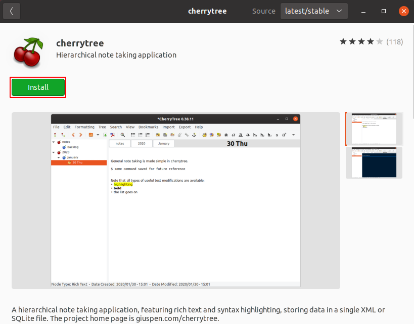
Task: Select the second screenshot thumbnail with dark editor
Action: (374, 163)
